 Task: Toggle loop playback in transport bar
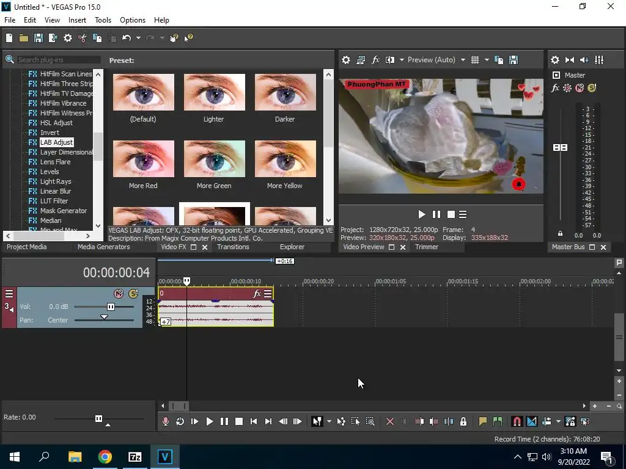coord(180,421)
